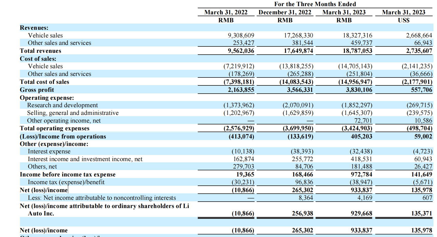Select the "Income before income tax expense" label
The image size is (437, 237).
[68, 174]
